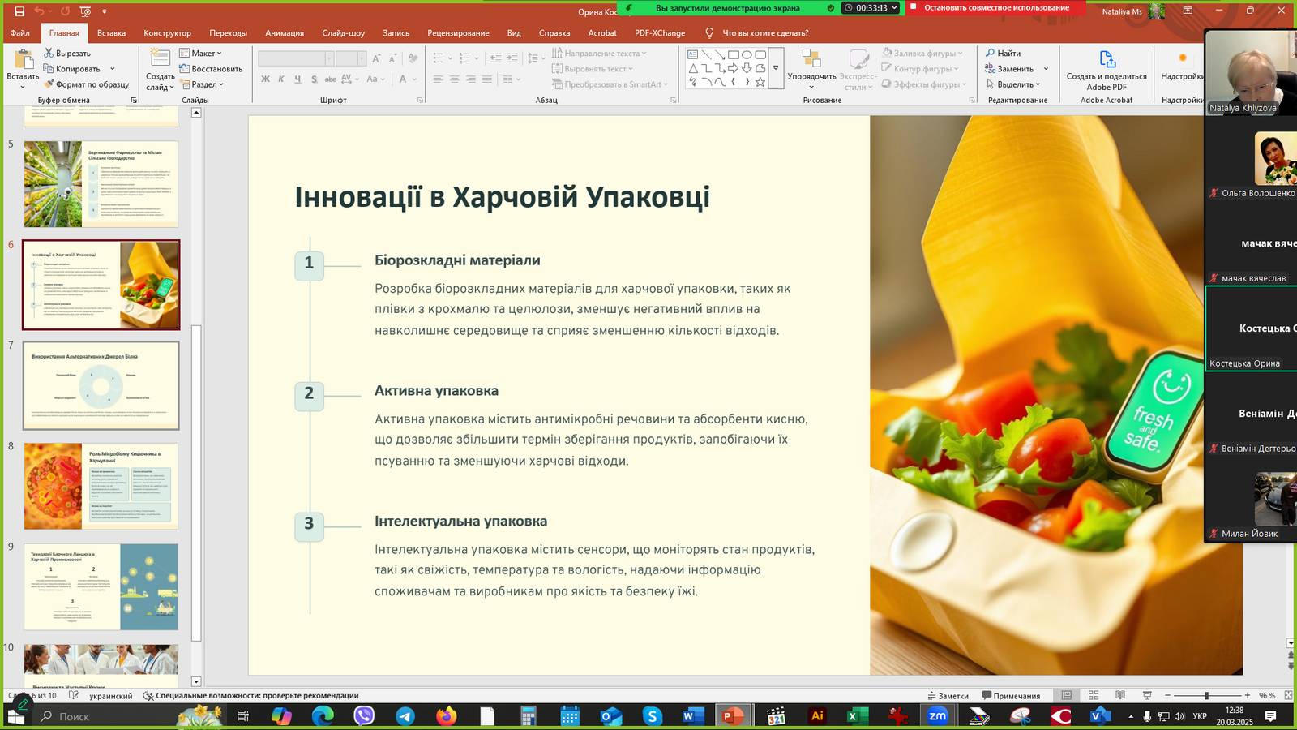Open Viber from the taskbar
This screenshot has width=1297, height=730.
pos(364,716)
